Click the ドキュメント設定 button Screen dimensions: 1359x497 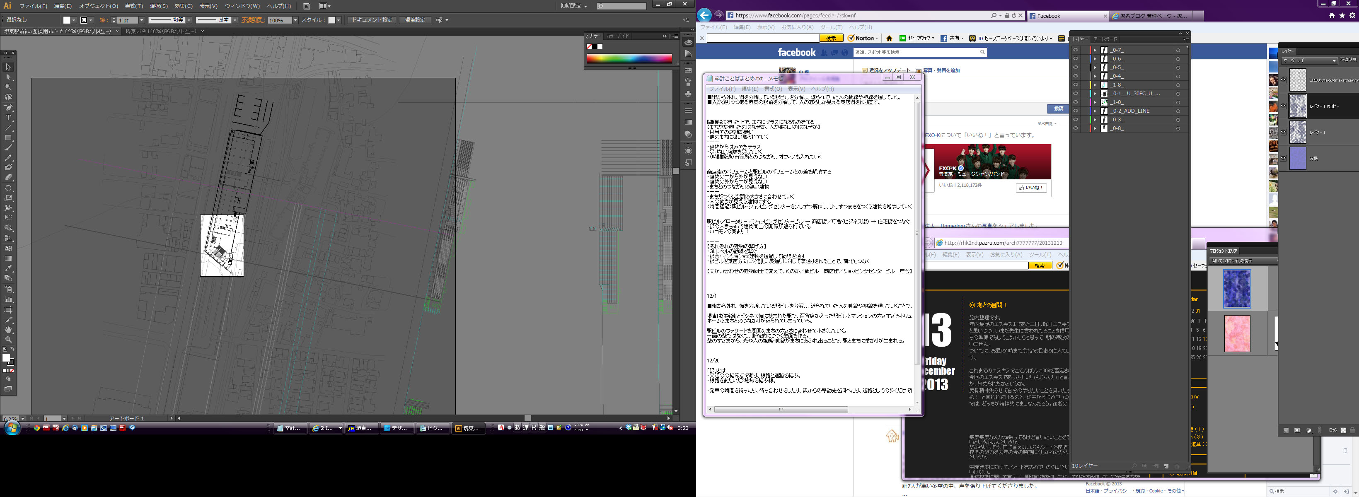(372, 20)
